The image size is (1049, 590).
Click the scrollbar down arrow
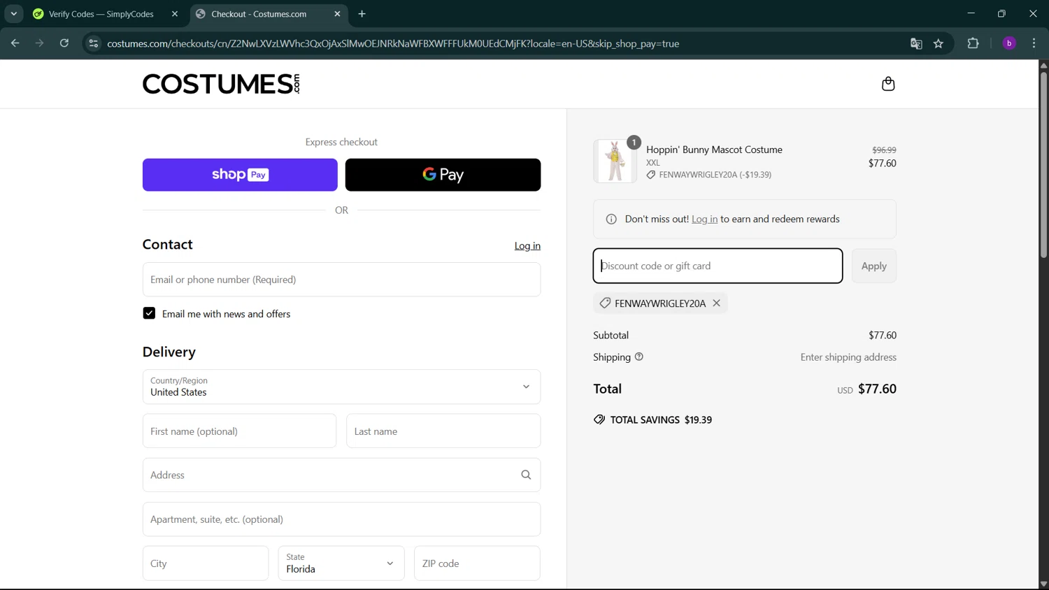1043,584
